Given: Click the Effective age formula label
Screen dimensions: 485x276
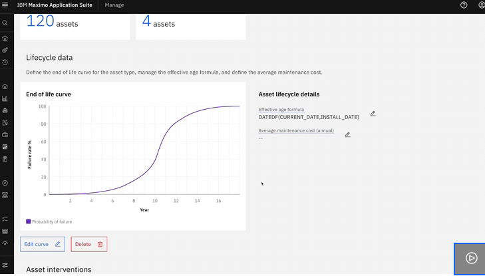Looking at the screenshot, I should point(281,110).
